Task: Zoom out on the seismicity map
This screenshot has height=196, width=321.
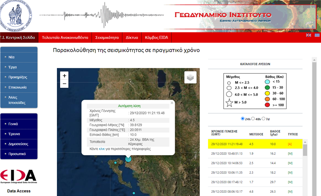Action: (64, 84)
